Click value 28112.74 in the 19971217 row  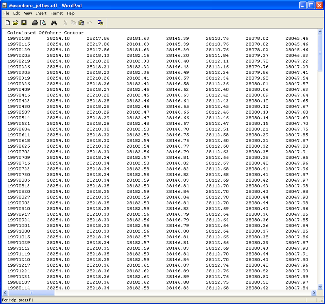[x=217, y=265]
